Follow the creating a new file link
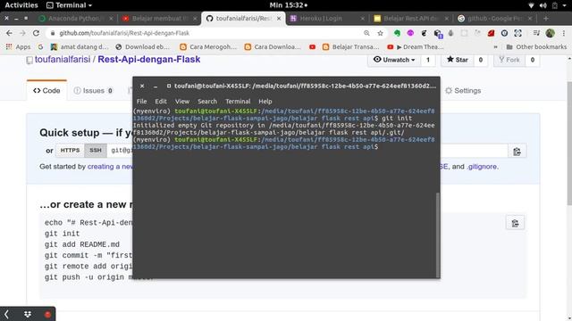The width and height of the screenshot is (572, 321). (110, 167)
